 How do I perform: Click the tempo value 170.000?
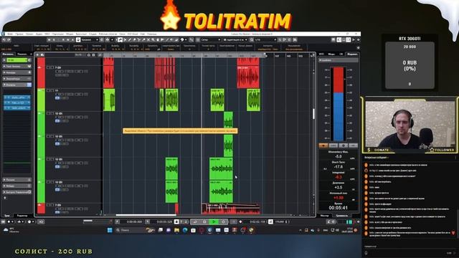(x=280, y=221)
